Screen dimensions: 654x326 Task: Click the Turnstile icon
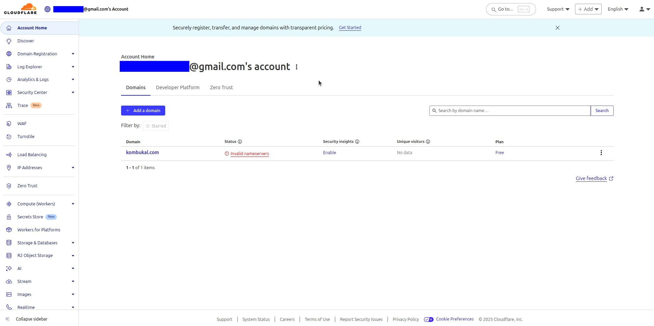pos(9,137)
